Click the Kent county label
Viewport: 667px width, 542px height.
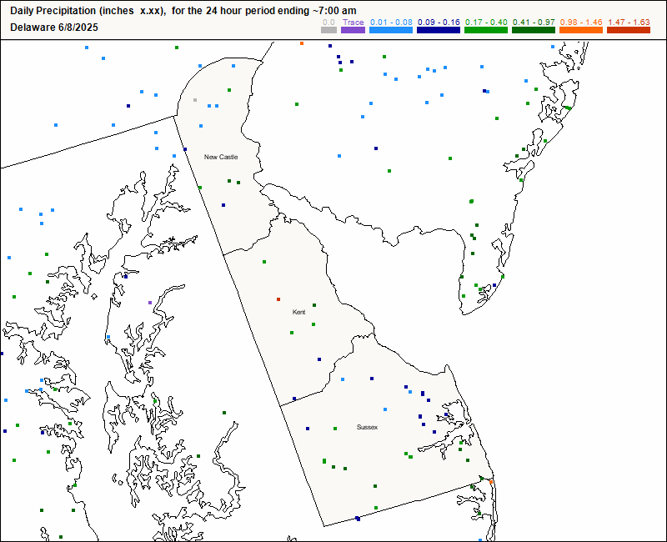298,312
